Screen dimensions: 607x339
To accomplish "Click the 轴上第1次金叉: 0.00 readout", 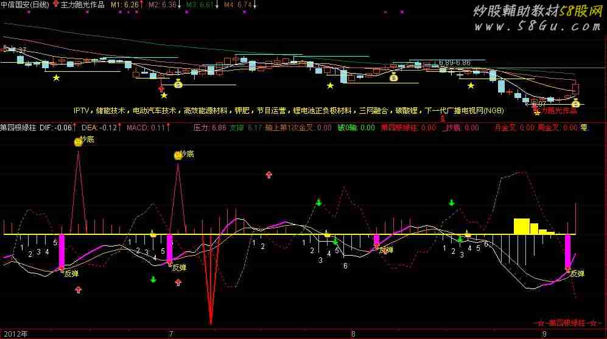I will 298,127.
